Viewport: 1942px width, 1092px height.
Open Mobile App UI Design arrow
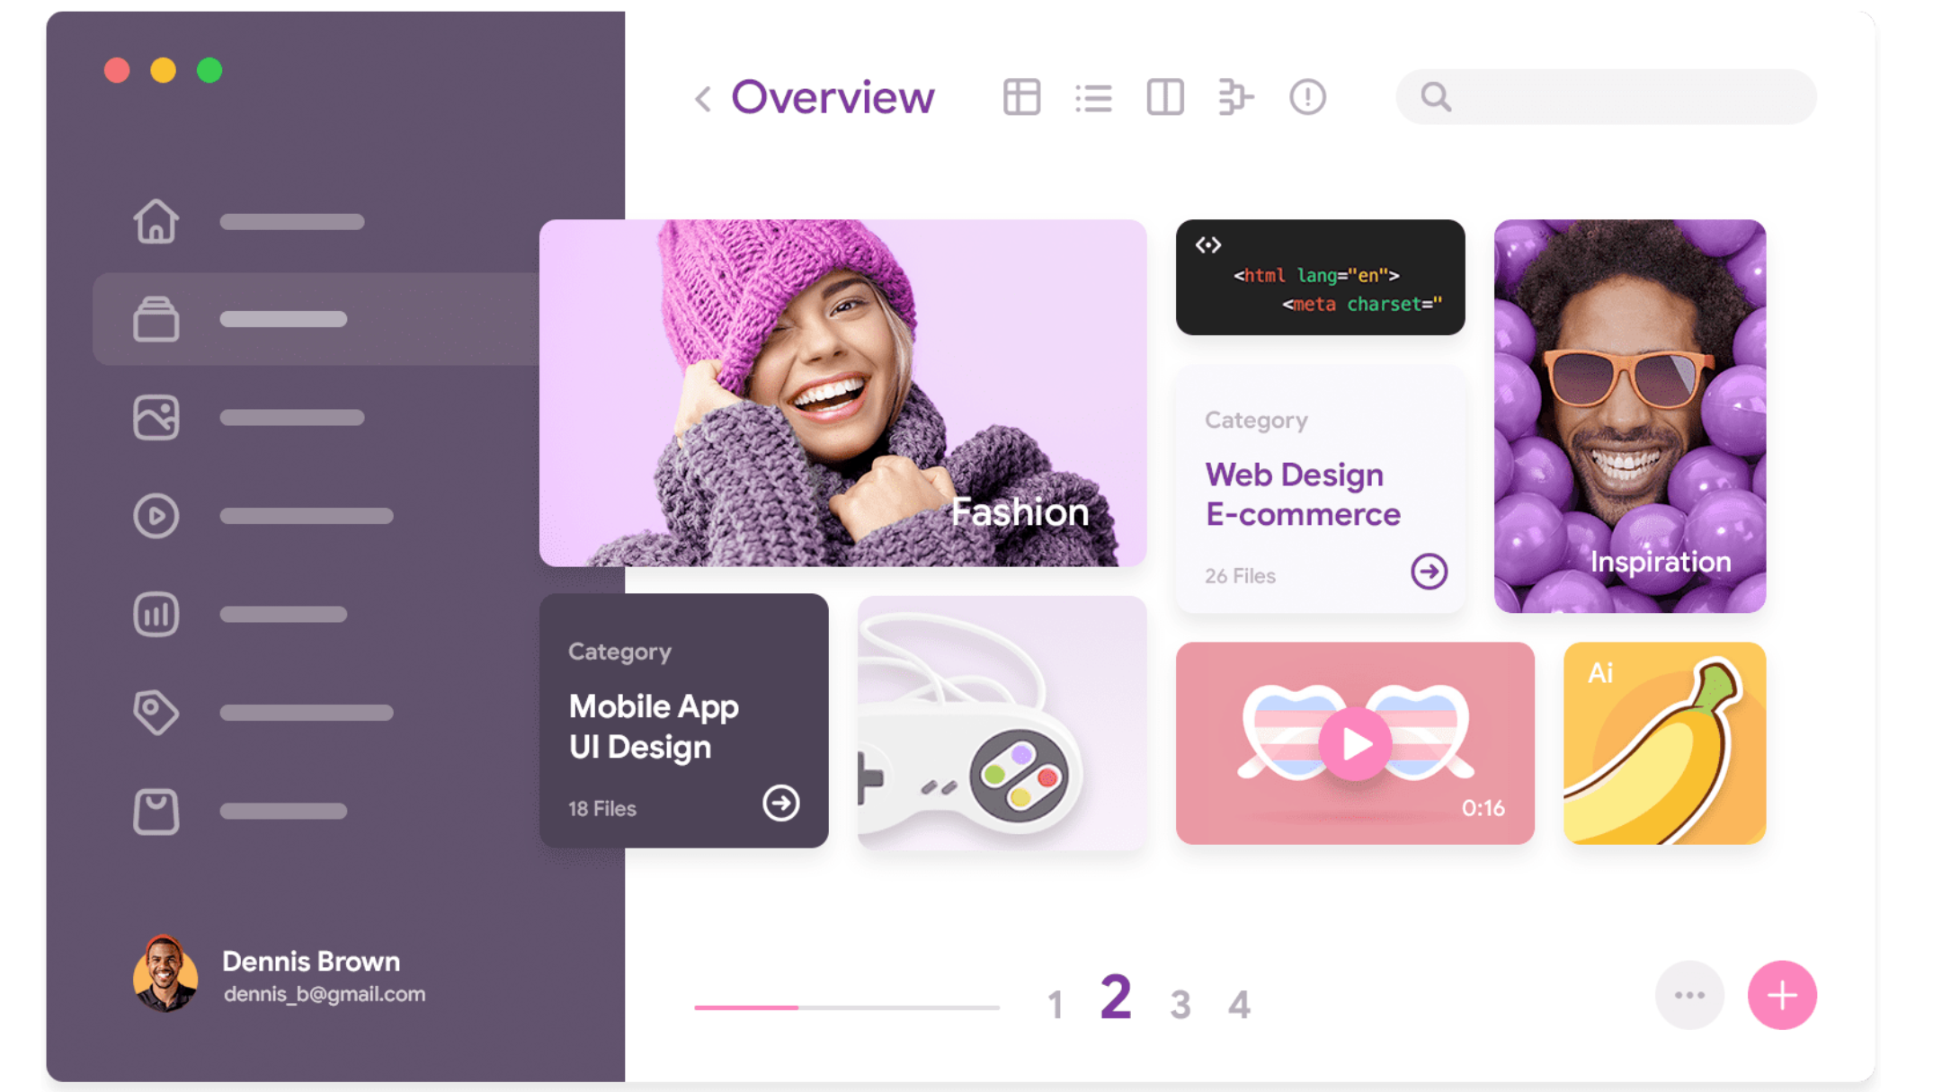780,803
